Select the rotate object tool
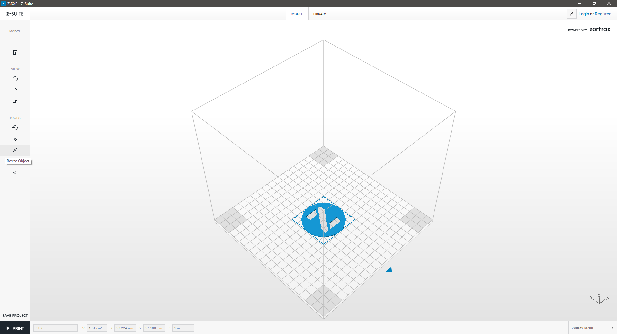 15,128
